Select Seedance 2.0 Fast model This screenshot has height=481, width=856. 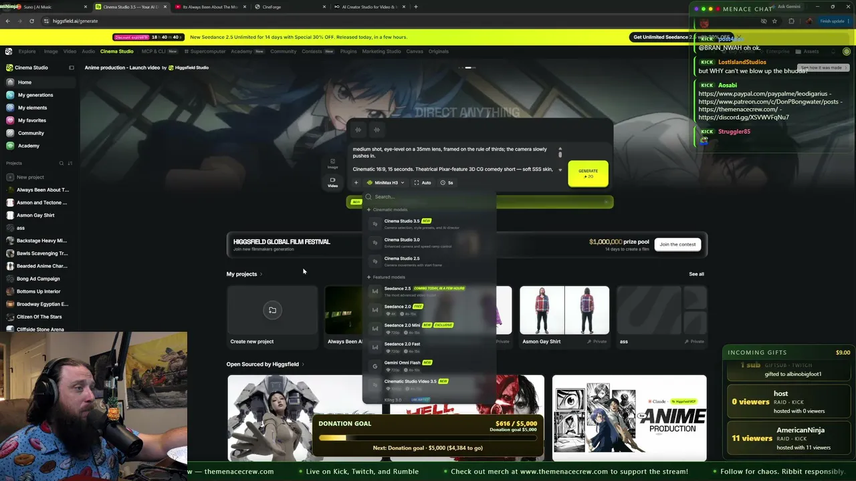pos(429,347)
